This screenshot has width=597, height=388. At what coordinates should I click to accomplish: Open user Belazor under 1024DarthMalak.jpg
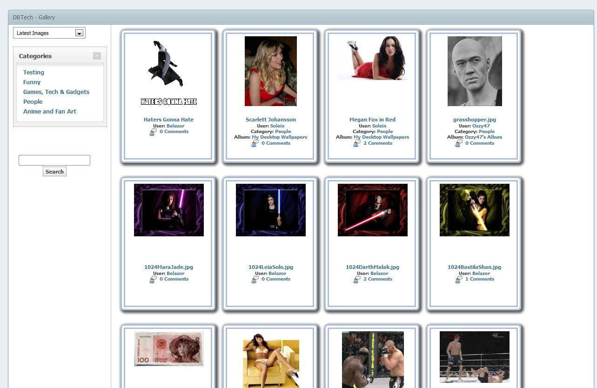(x=379, y=274)
